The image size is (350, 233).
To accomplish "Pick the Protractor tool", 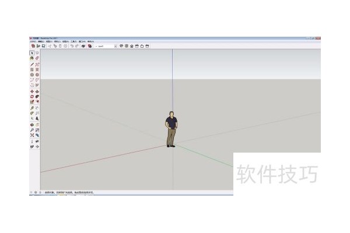I will coord(32,113).
